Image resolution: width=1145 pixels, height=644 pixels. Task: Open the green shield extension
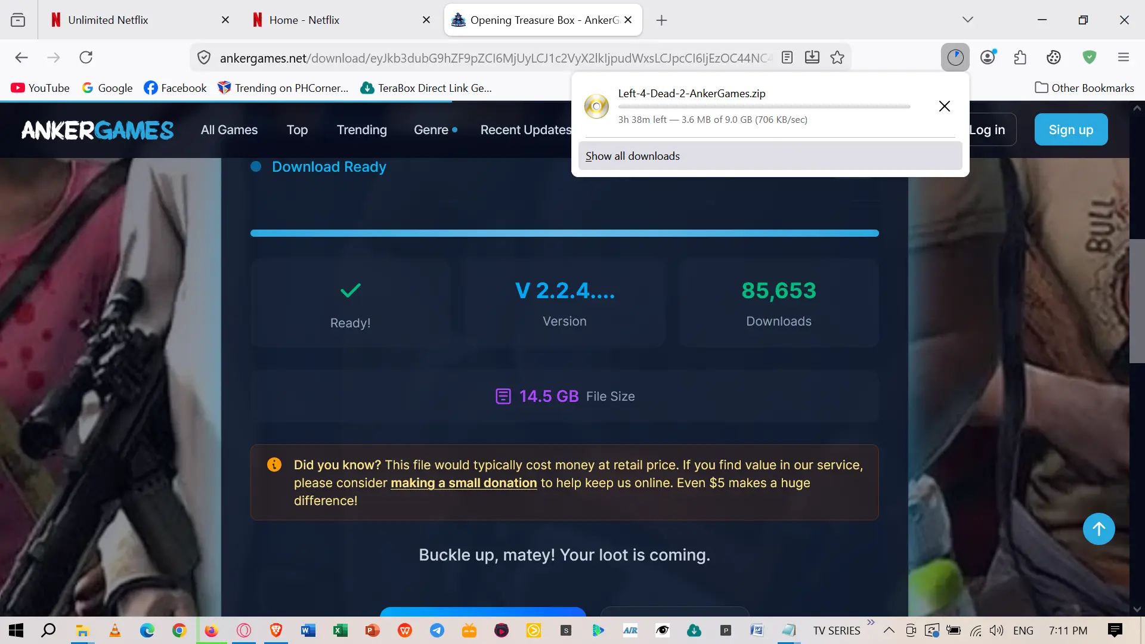tap(1090, 57)
